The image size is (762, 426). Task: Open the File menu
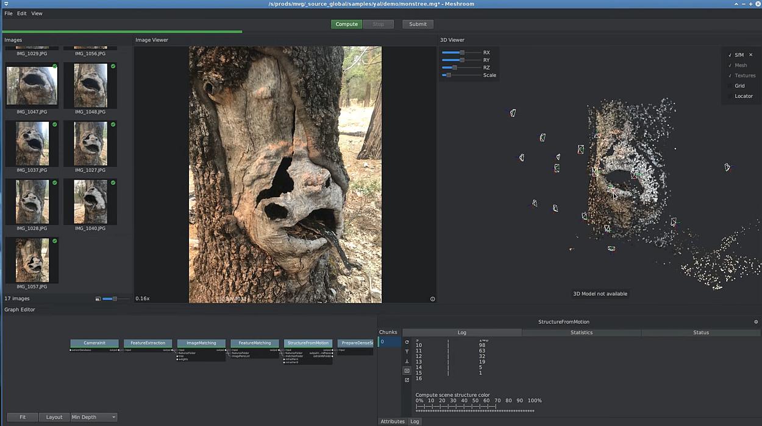(x=9, y=13)
